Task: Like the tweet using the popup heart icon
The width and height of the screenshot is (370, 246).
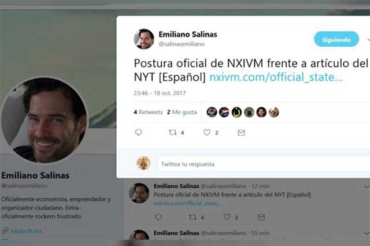Action: click(207, 132)
